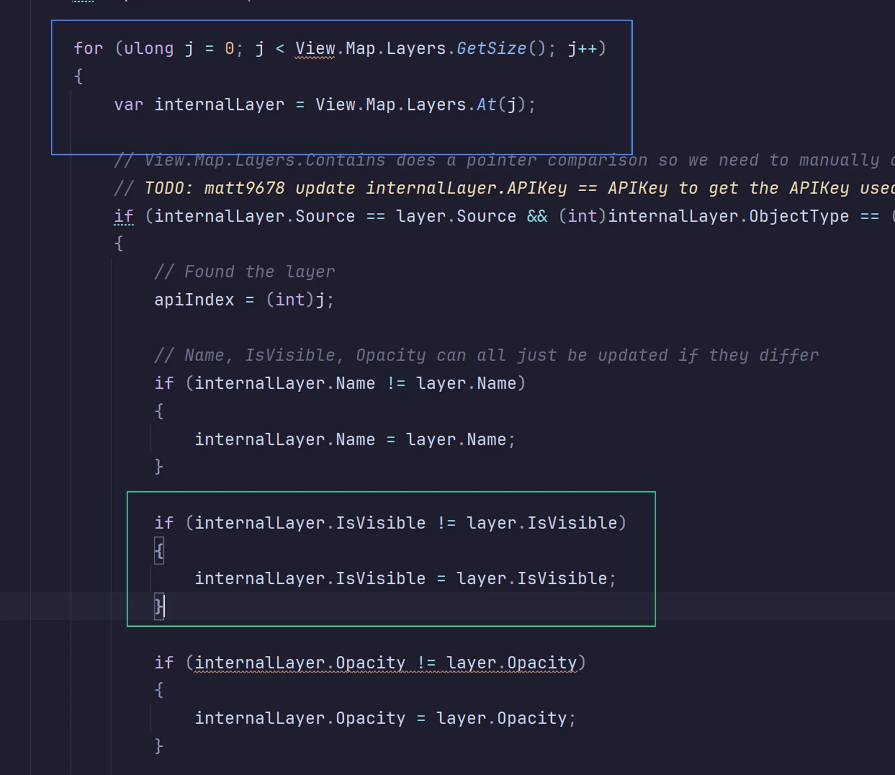Click 'j++' increment in the for loop
This screenshot has width=895, height=775.
[x=582, y=48]
